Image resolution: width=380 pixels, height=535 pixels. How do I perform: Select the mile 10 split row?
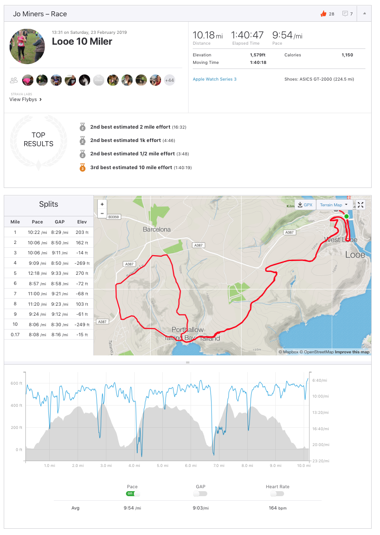tap(49, 325)
